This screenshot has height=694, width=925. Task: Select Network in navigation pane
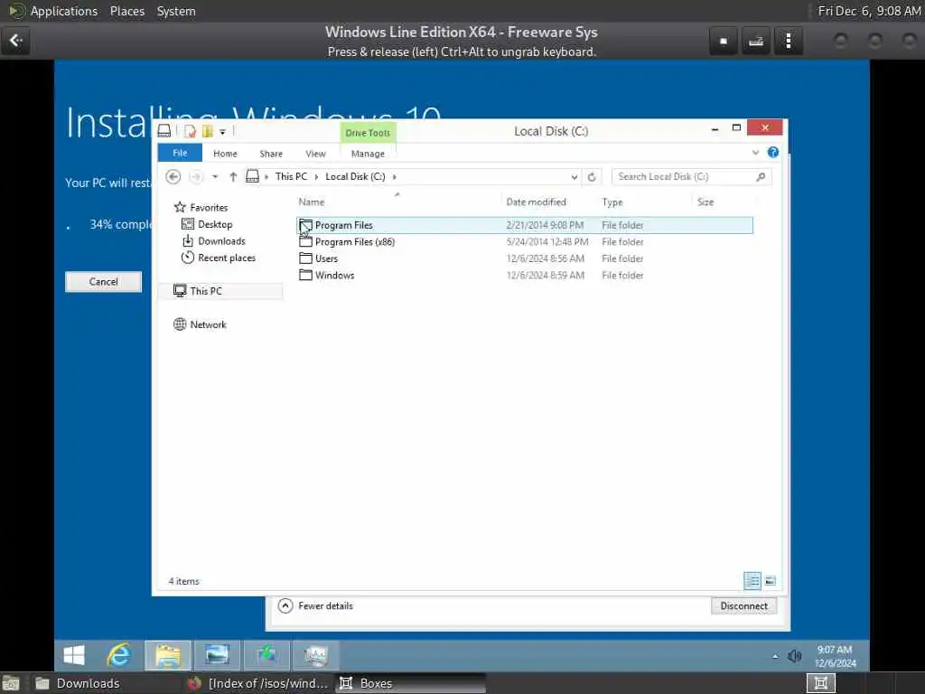point(200,324)
